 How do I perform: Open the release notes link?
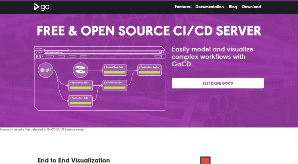(x=74, y=129)
